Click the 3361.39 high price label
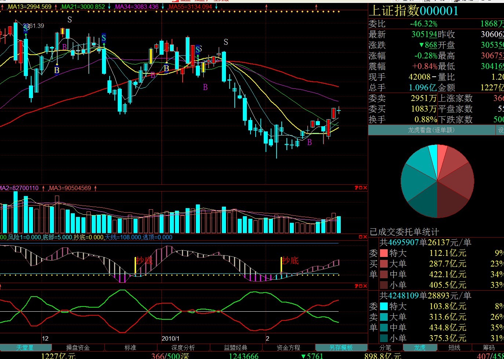The width and height of the screenshot is (504, 359). [x=33, y=26]
